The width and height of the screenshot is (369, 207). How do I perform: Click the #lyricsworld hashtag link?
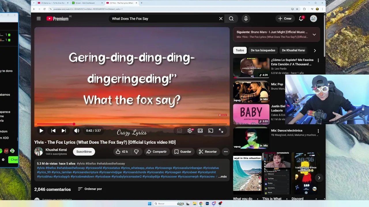pyautogui.click(x=94, y=168)
